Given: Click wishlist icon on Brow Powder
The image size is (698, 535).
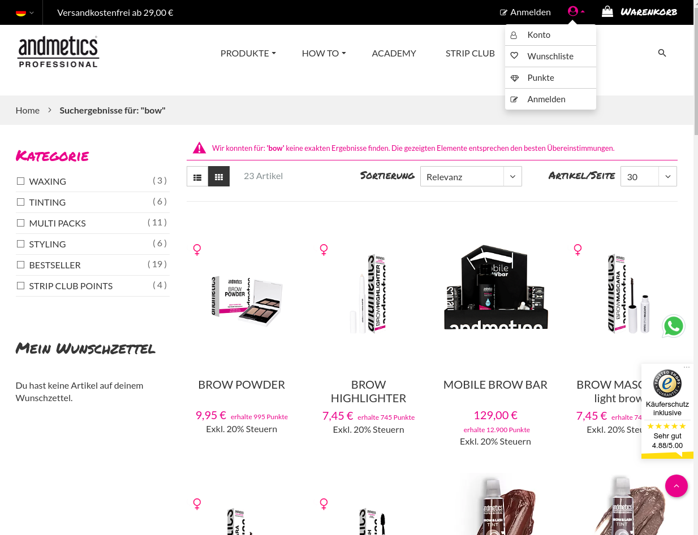Looking at the screenshot, I should [x=197, y=250].
